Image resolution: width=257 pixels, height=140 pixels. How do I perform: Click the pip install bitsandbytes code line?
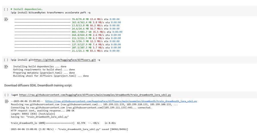51,13
